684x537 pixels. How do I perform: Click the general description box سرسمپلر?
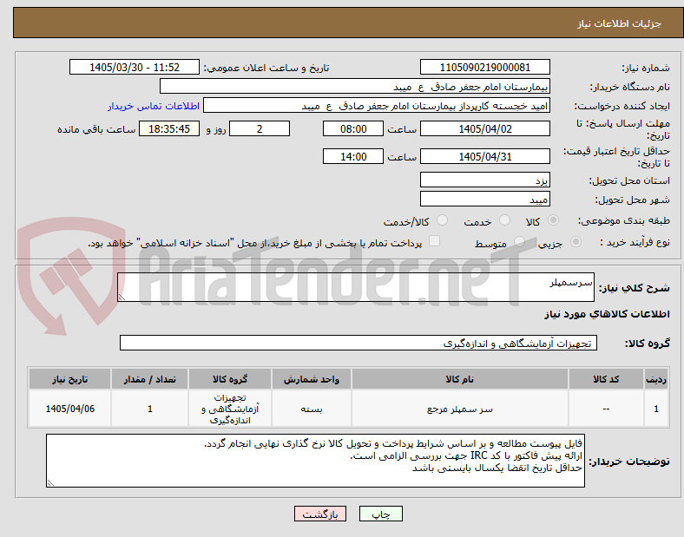356,287
